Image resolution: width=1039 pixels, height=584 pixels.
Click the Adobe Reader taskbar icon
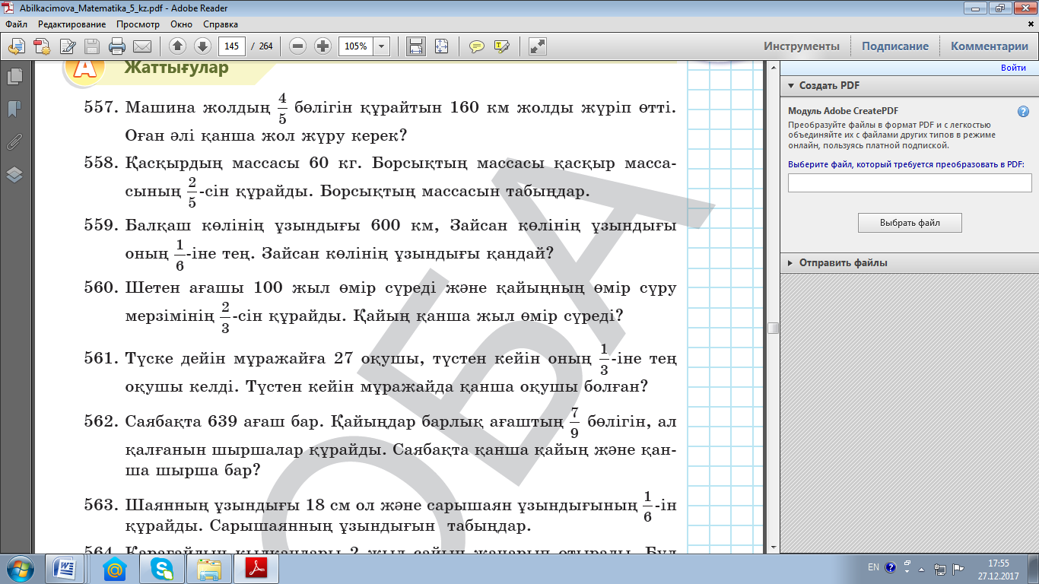(256, 568)
